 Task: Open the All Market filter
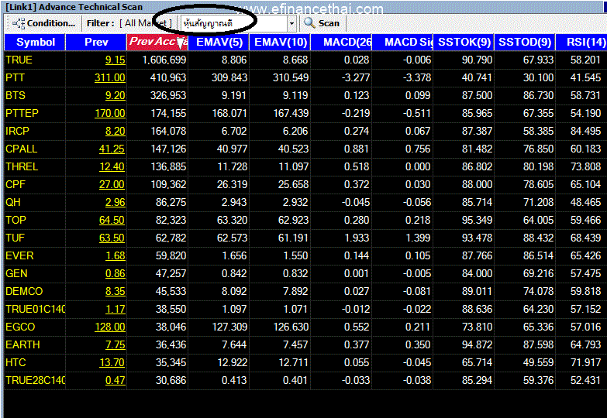click(146, 23)
